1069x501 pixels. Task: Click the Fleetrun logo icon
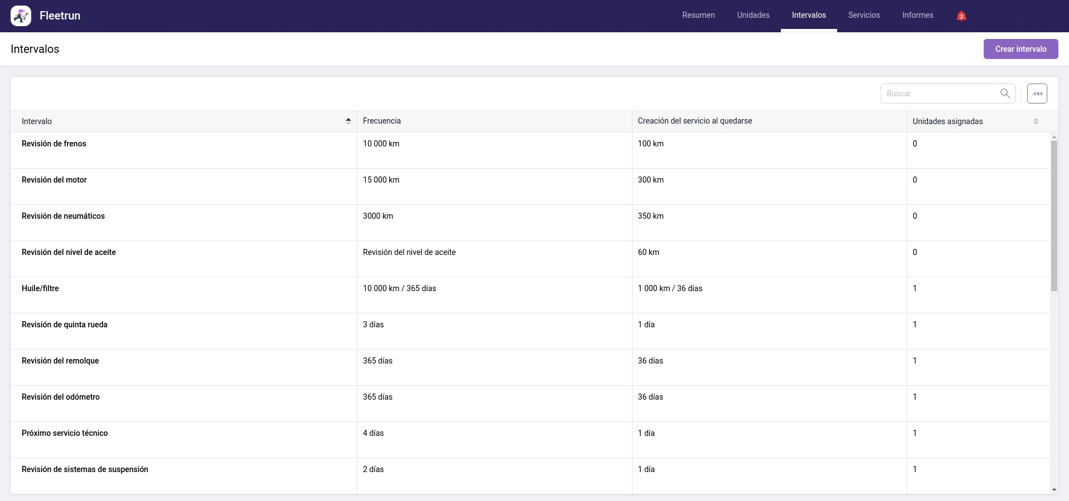coord(21,16)
